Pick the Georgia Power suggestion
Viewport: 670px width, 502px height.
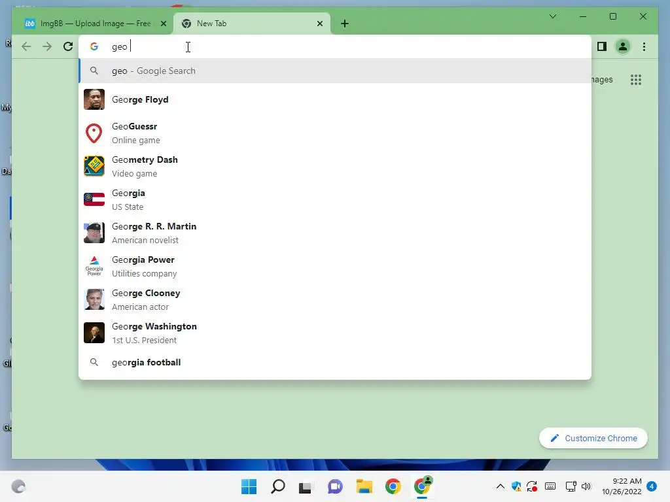[335, 267]
